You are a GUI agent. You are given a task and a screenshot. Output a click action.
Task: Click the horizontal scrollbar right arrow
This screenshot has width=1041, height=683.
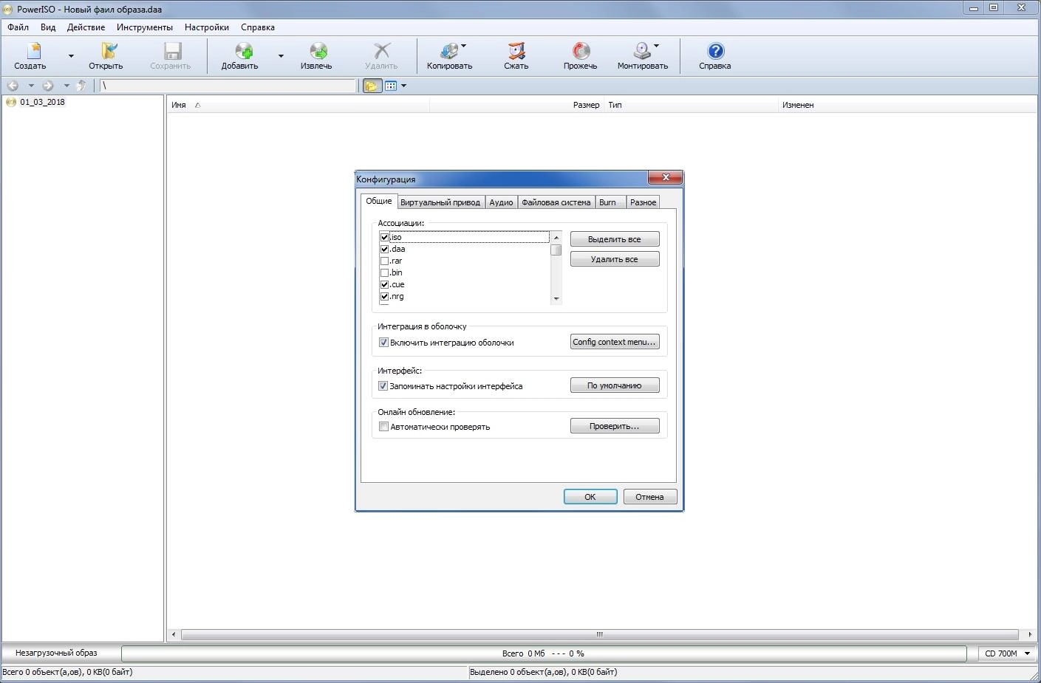1030,634
